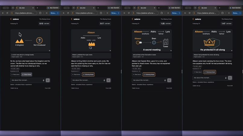
Task: Send the question in the 1:47 window
Action: click(230, 78)
